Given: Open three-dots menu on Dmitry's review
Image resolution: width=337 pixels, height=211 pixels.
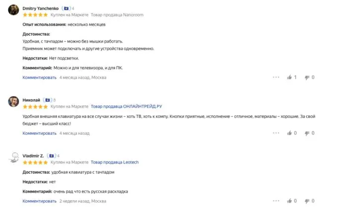Looking at the screenshot, I should point(276,77).
